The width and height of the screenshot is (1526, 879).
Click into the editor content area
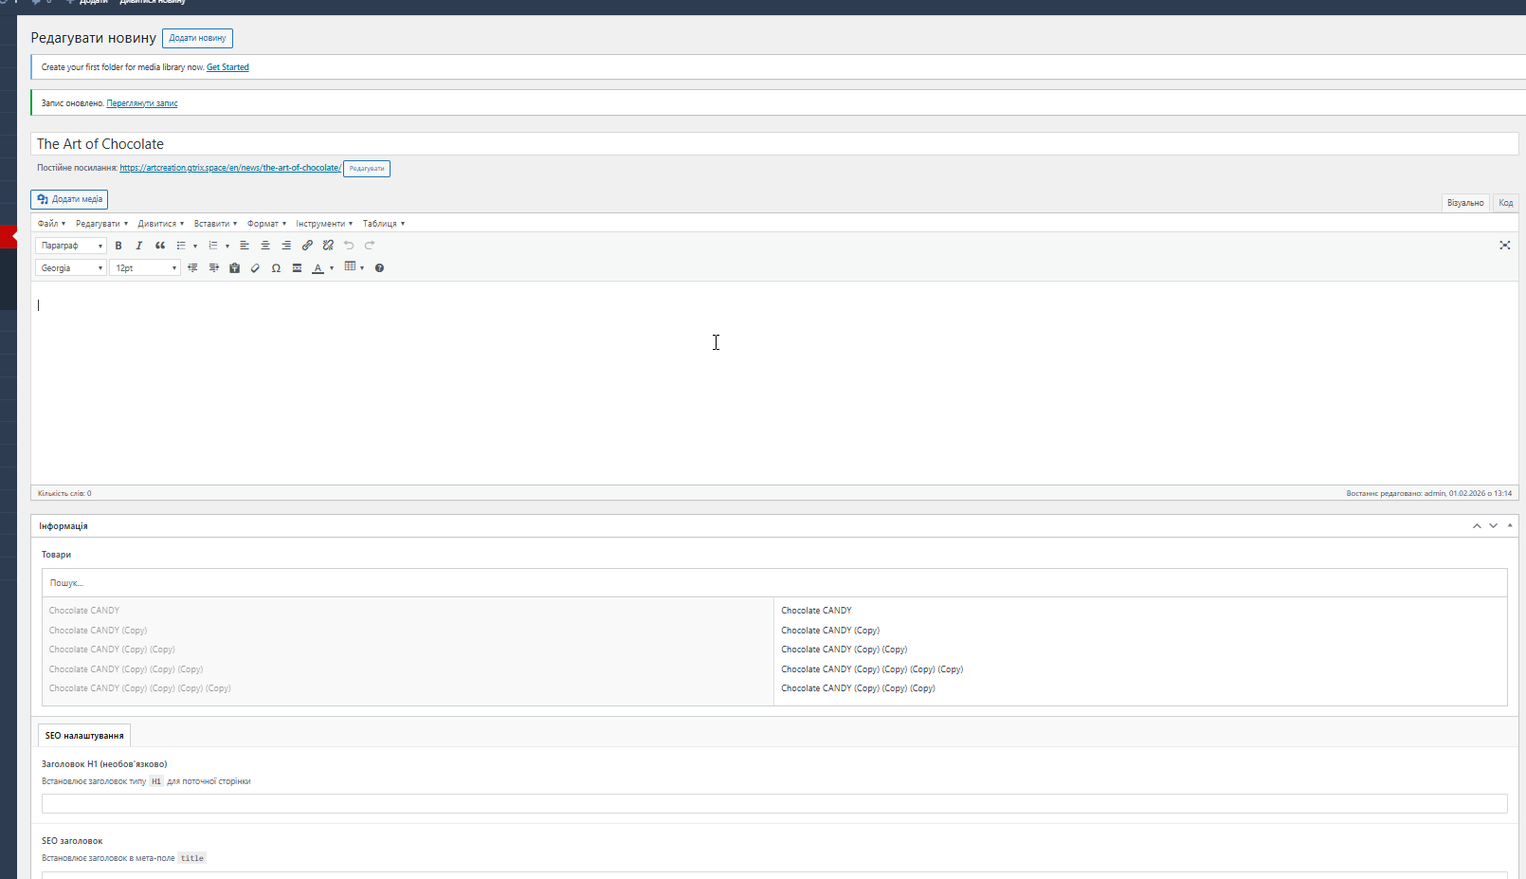click(774, 383)
